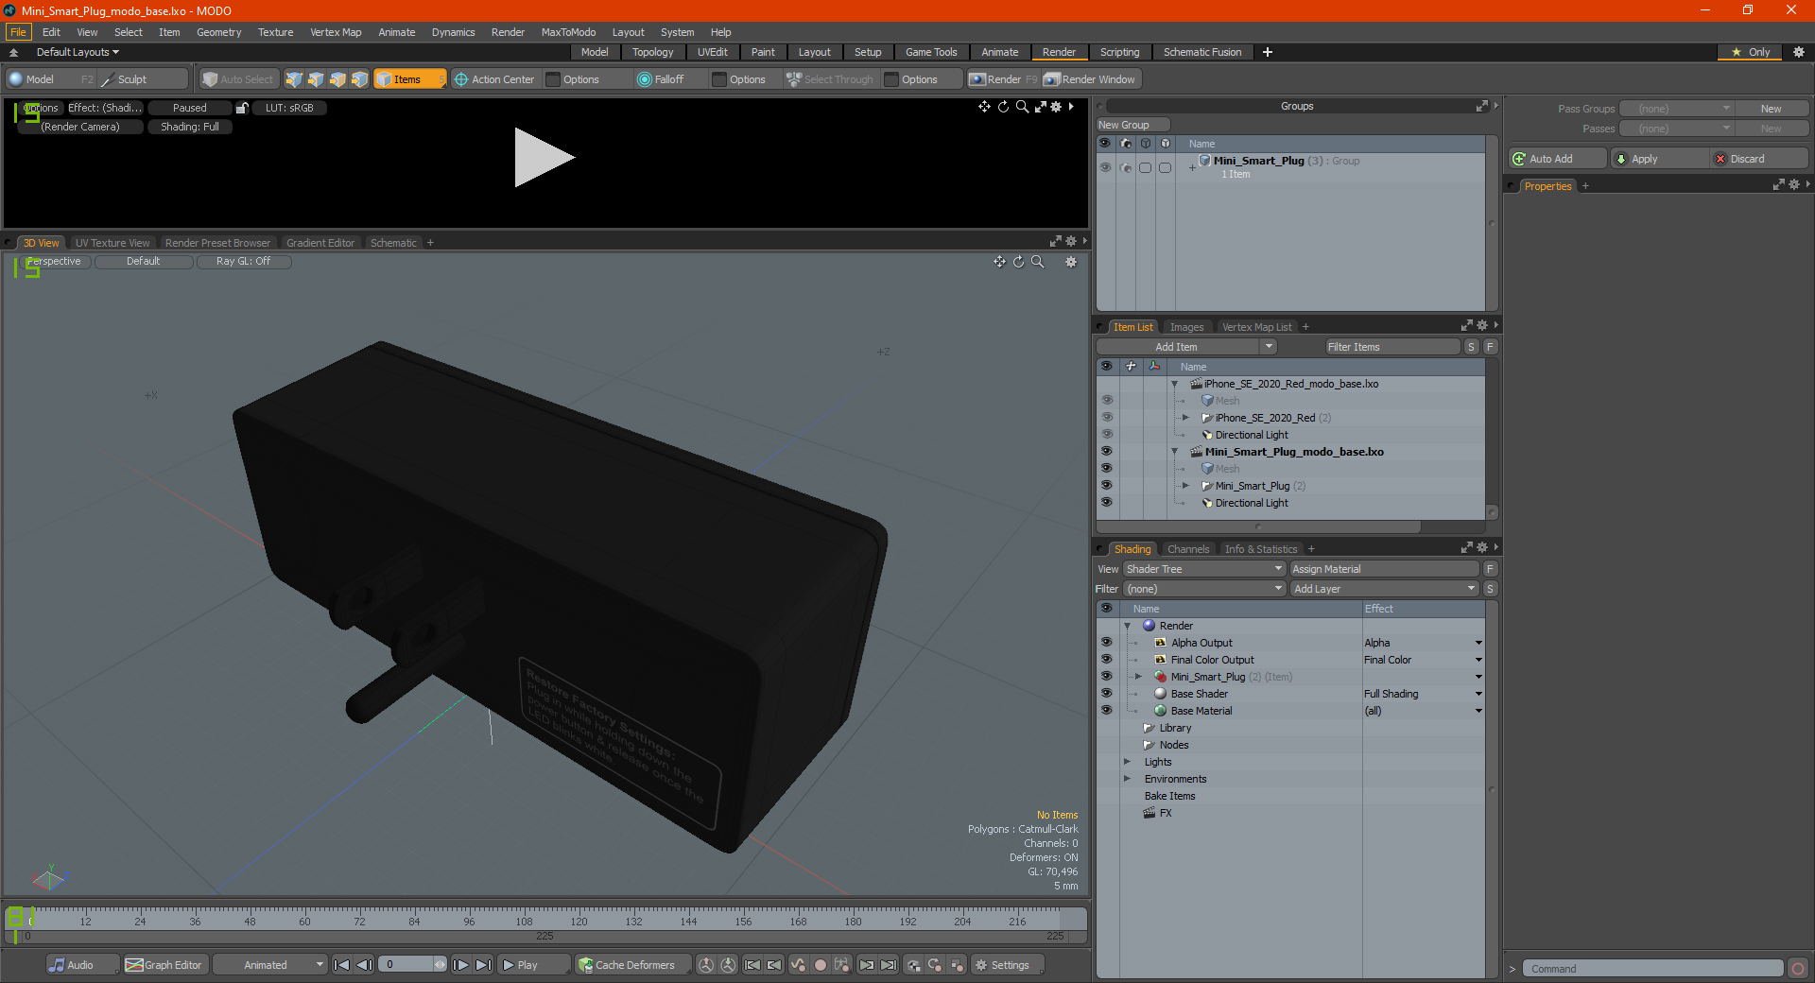Select the Vertices selection mode cube icon

tap(294, 79)
